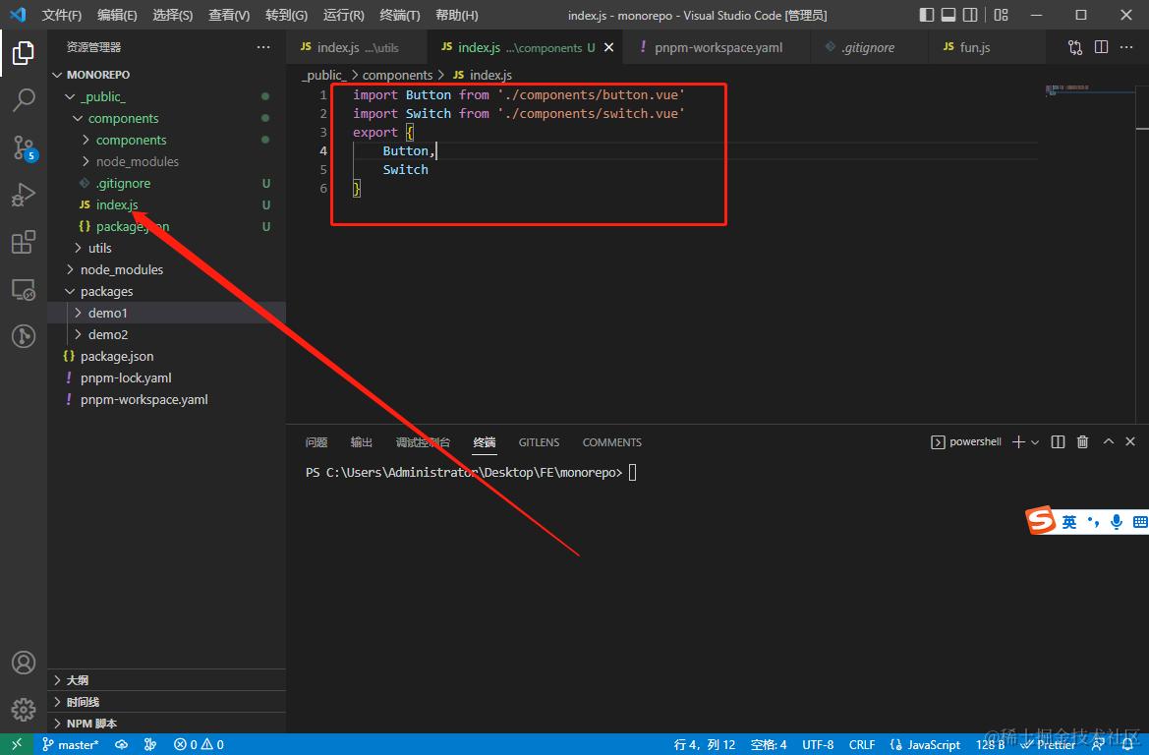Open Run and Debug view icon
Viewport: 1149px width, 755px height.
(24, 195)
